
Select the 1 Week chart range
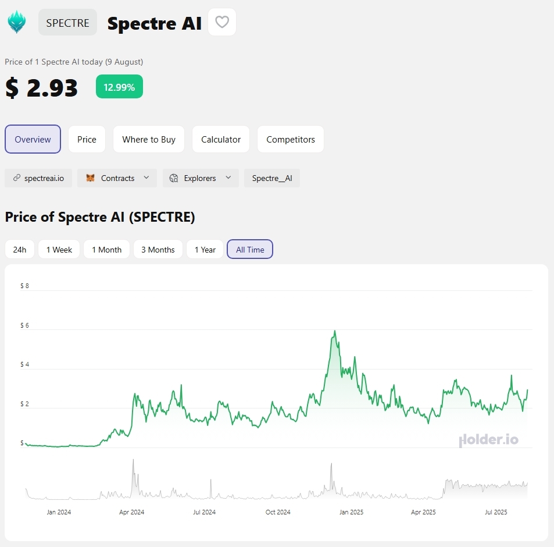[59, 249]
